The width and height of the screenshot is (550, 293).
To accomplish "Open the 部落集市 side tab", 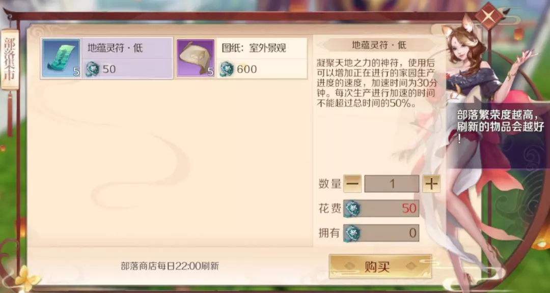I will (x=10, y=60).
